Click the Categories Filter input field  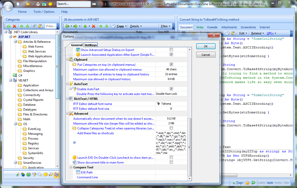pyautogui.click(x=51, y=26)
